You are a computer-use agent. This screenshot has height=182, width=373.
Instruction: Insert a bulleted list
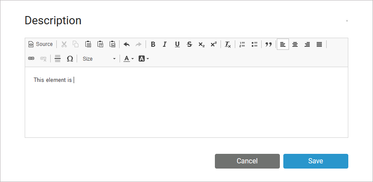click(254, 44)
